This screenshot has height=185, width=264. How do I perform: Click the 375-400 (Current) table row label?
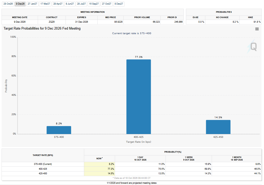(x=43, y=164)
